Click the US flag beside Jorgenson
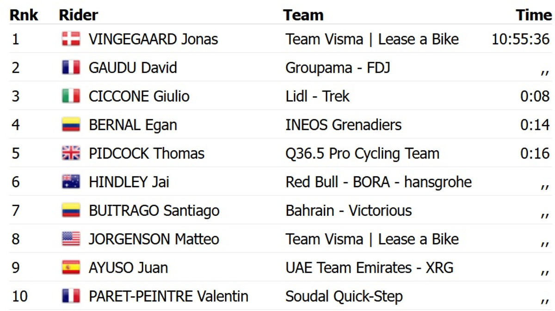The image size is (555, 311). pos(71,239)
